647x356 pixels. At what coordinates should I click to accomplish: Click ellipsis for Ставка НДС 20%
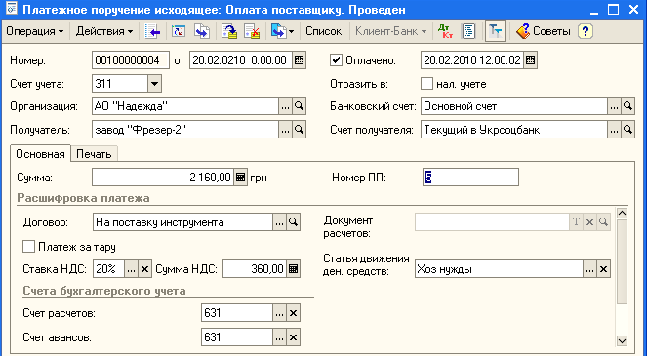tap(131, 269)
